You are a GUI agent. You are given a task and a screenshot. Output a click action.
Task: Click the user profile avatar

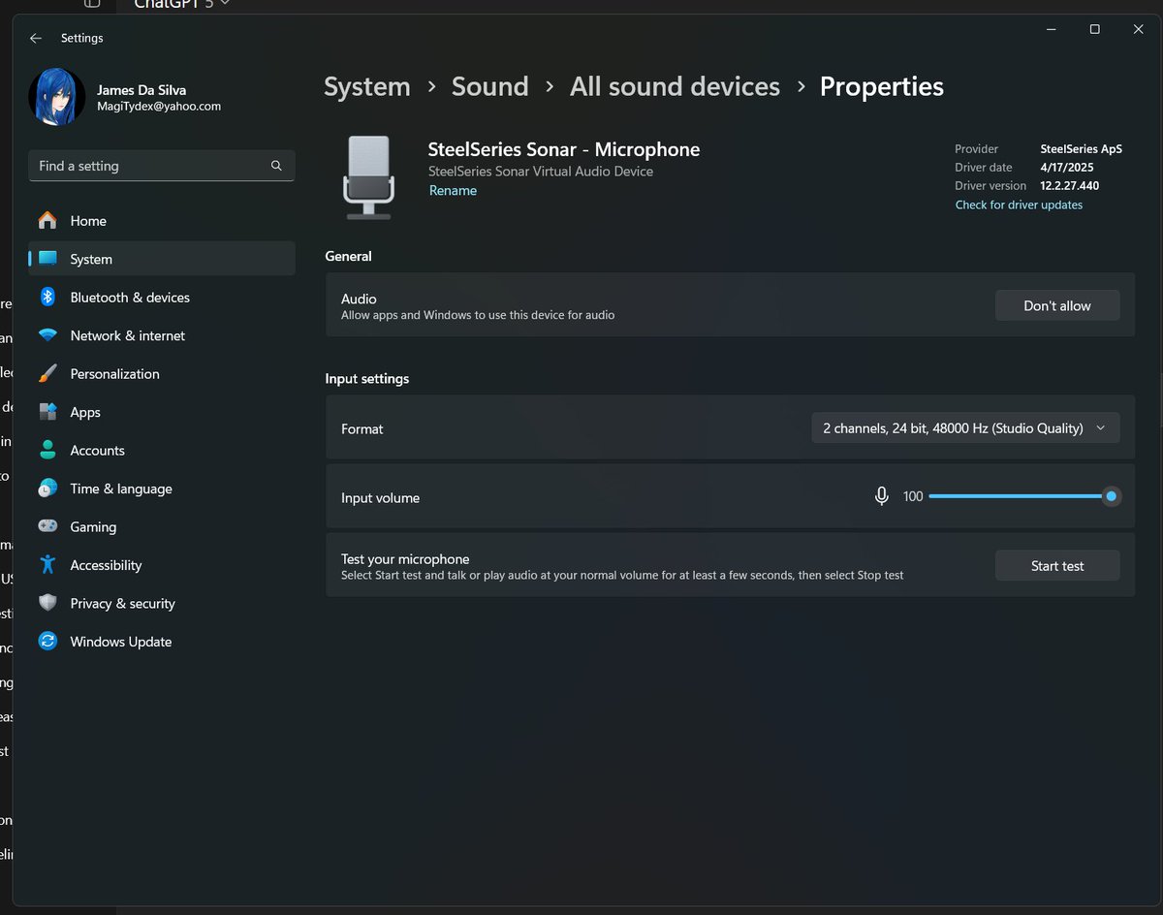[x=57, y=97]
